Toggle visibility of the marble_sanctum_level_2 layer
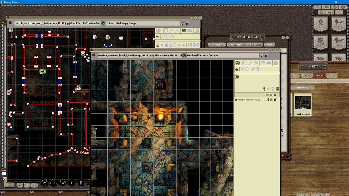This screenshot has width=349, height=196. pyautogui.click(x=268, y=100)
